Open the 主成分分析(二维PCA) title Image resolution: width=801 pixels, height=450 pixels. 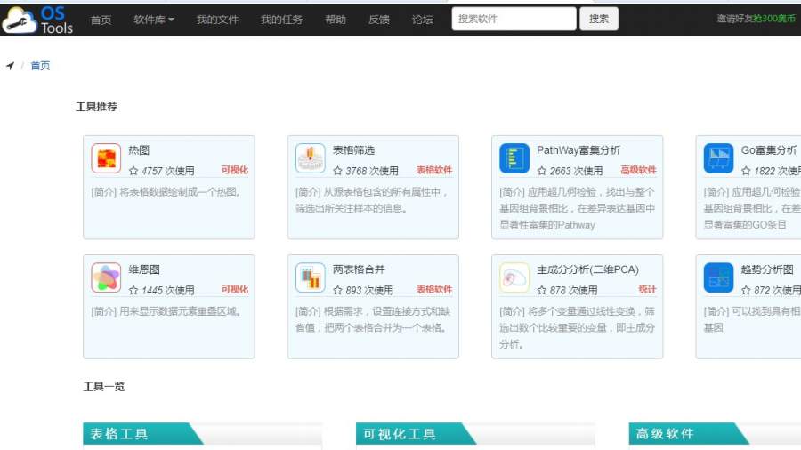pos(587,269)
